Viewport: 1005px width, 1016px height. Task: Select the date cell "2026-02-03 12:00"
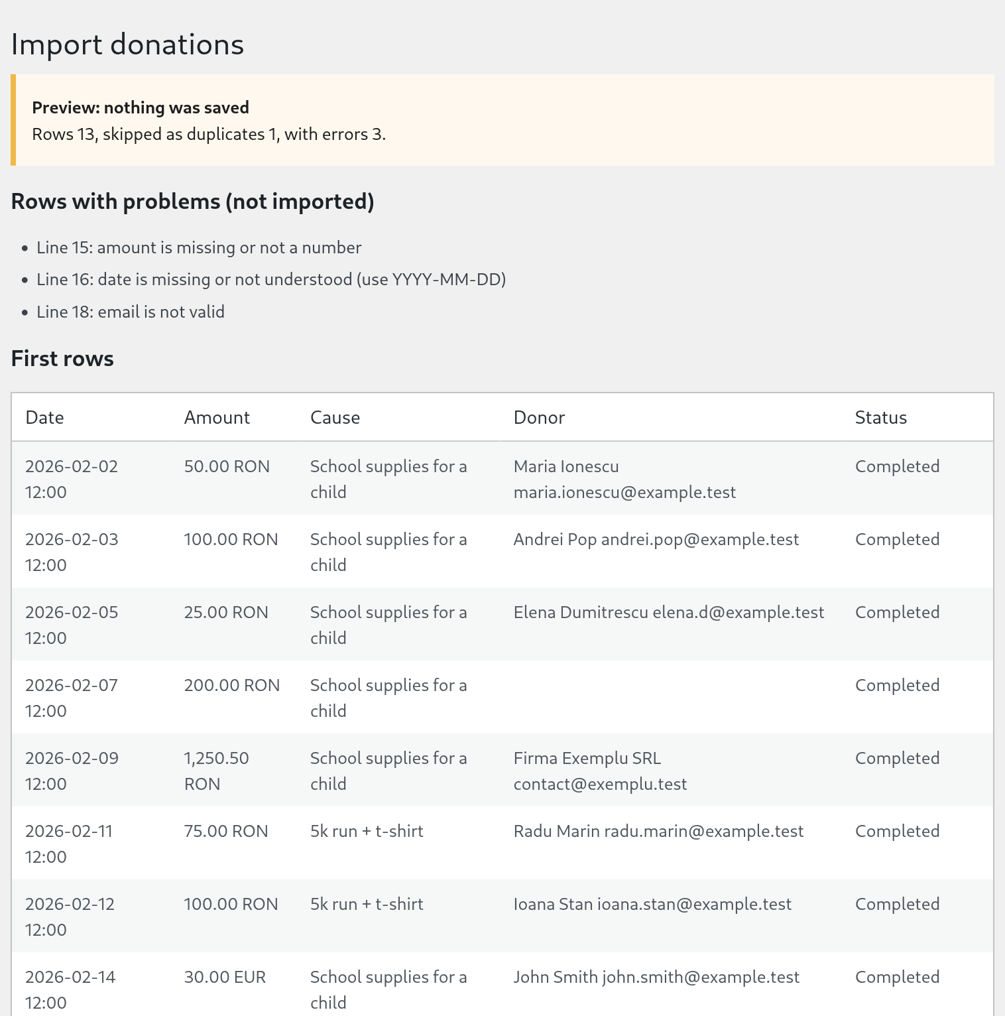pyautogui.click(x=91, y=552)
